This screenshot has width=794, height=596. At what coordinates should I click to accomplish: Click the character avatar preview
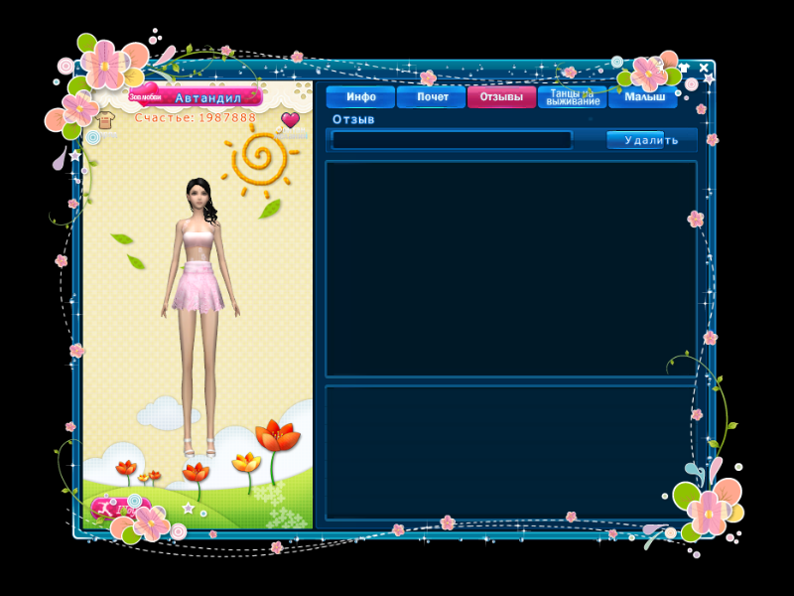pos(199,317)
